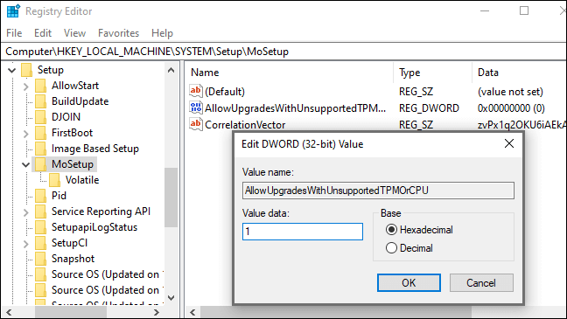Select the Hexadecimal base radio button

click(x=391, y=229)
